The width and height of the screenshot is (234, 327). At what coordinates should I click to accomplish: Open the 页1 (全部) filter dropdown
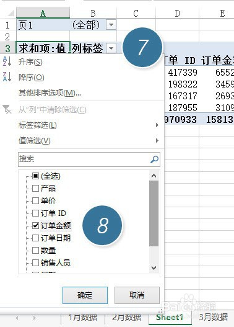click(x=111, y=25)
